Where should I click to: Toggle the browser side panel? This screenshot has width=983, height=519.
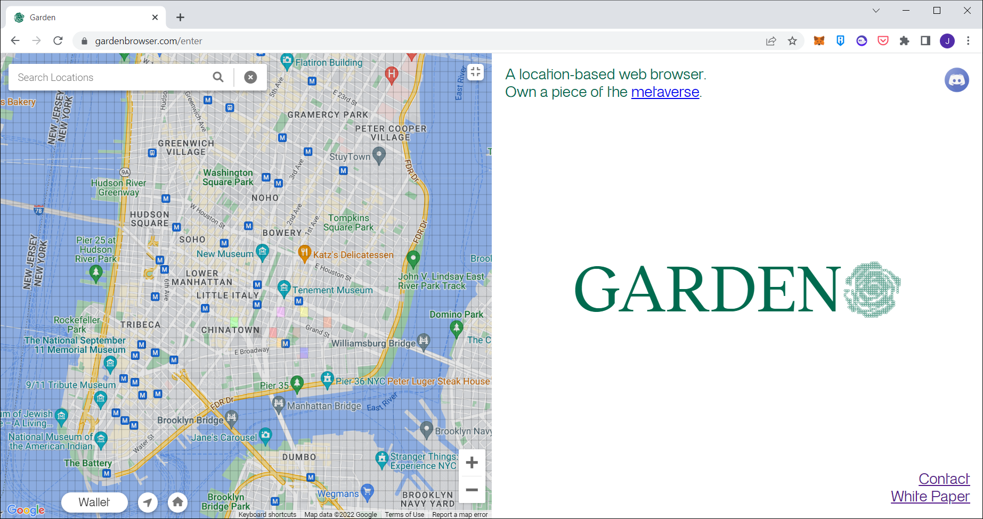point(925,41)
